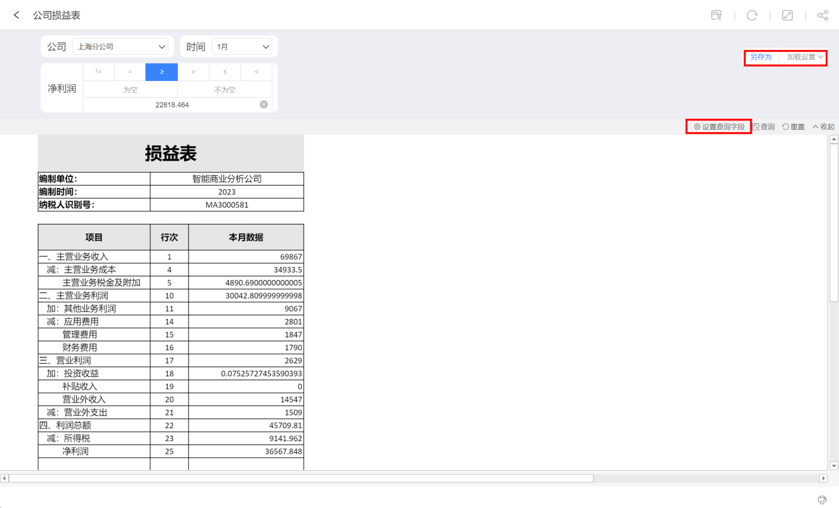Select the != comparison operator
The width and height of the screenshot is (839, 508).
coord(98,72)
